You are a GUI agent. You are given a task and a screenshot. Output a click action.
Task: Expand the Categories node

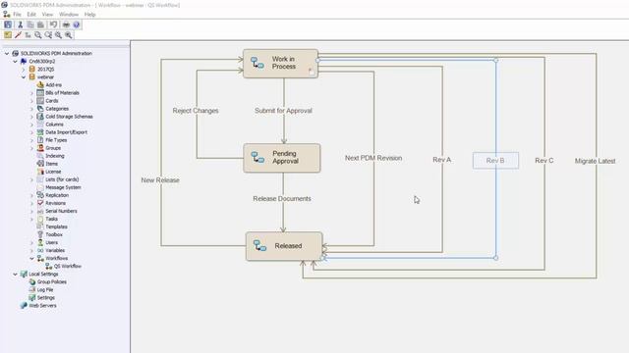[31, 109]
